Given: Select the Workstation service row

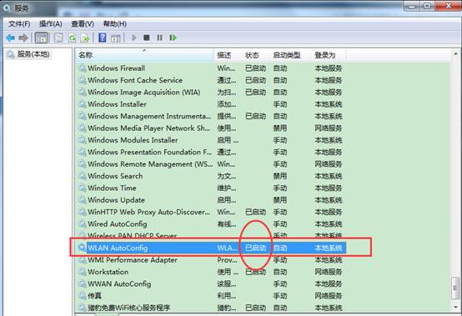Looking at the screenshot, I should click(x=212, y=272).
